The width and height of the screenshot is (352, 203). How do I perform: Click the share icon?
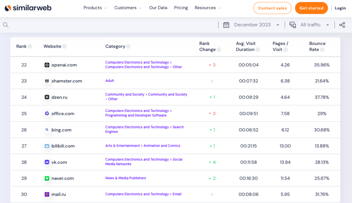tap(342, 25)
